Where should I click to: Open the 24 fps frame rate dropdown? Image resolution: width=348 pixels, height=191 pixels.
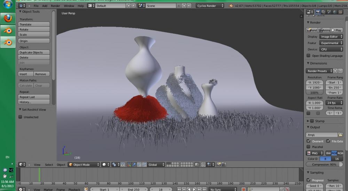point(334,103)
